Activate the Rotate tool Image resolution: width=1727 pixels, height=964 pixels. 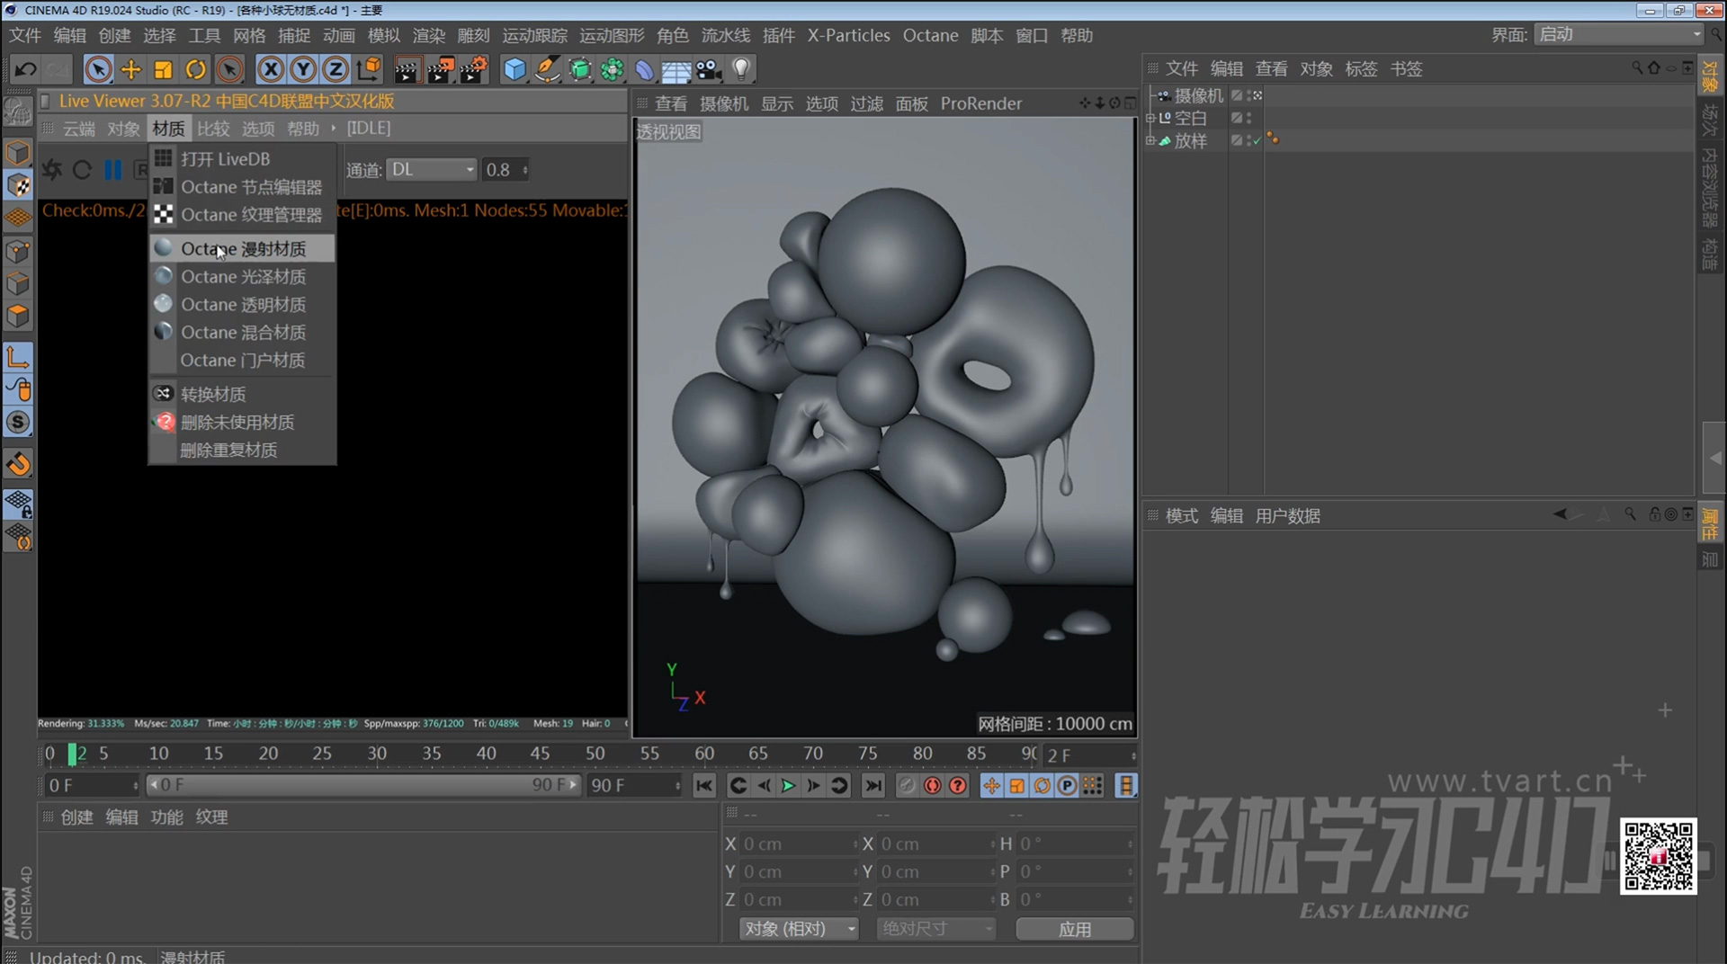coord(195,69)
